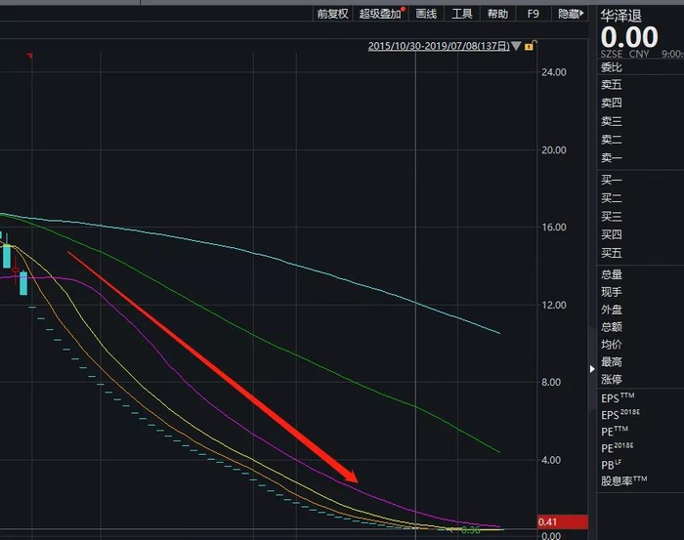The width and height of the screenshot is (684, 540).
Task: Select the 华泽退 stock name
Action: (620, 17)
